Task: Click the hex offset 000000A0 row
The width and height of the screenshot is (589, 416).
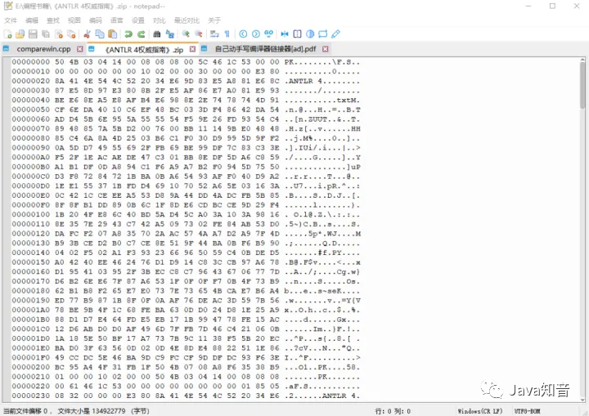Action: coord(186,157)
